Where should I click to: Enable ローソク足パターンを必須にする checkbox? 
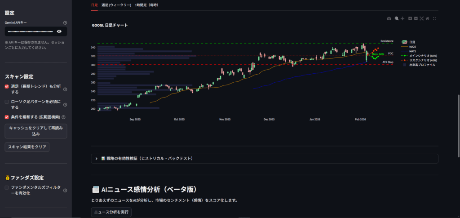pos(7,102)
